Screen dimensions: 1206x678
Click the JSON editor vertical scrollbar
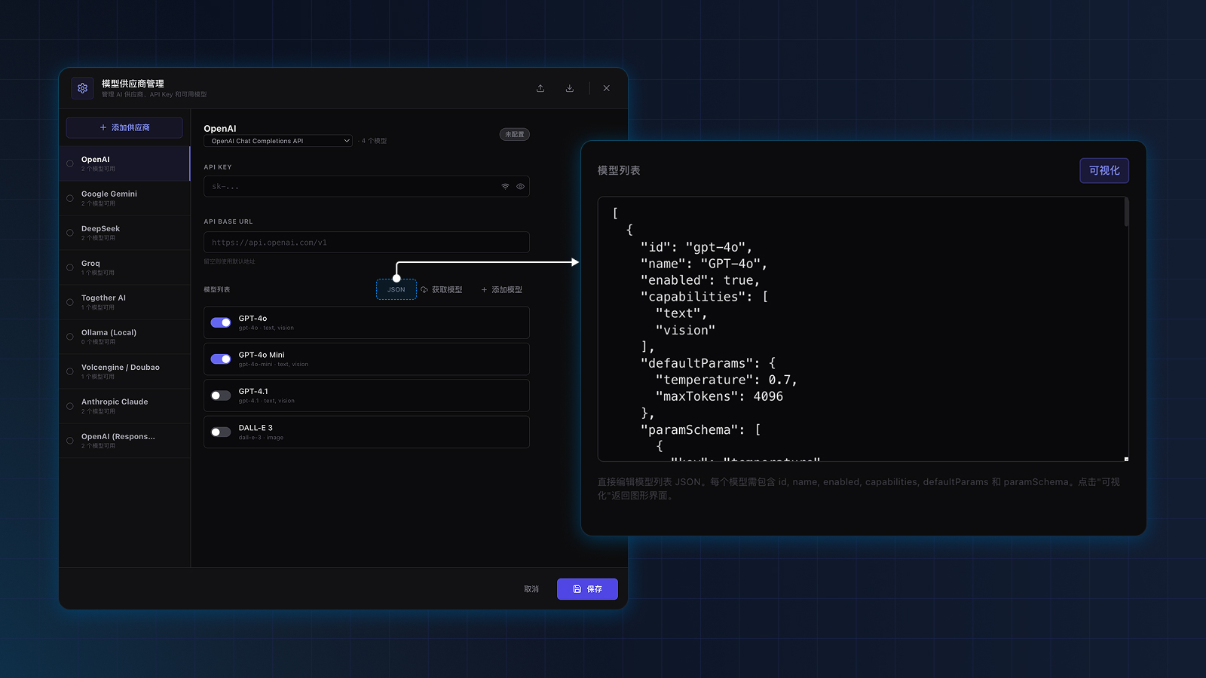1126,212
